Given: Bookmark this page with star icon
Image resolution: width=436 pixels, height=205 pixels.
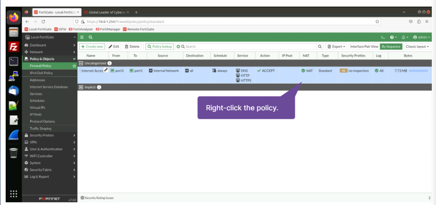Looking at the screenshot, I should 377,22.
